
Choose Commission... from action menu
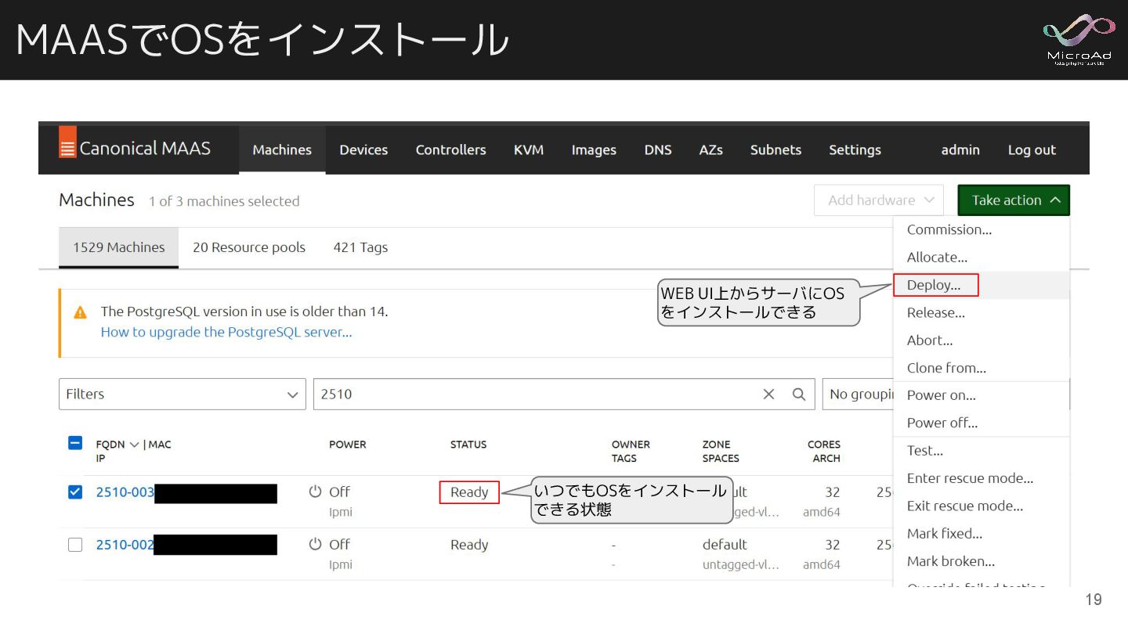click(x=981, y=230)
